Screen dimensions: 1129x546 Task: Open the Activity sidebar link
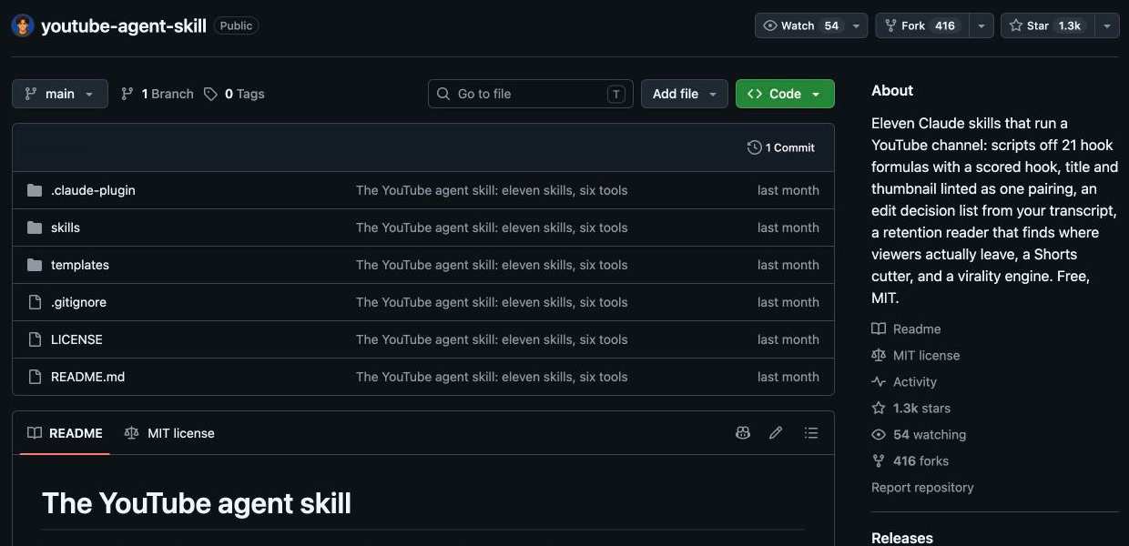pyautogui.click(x=904, y=382)
